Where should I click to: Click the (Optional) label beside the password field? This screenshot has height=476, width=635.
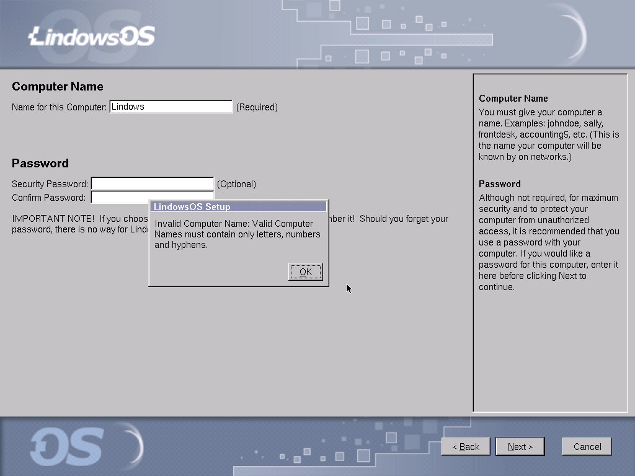[236, 184]
